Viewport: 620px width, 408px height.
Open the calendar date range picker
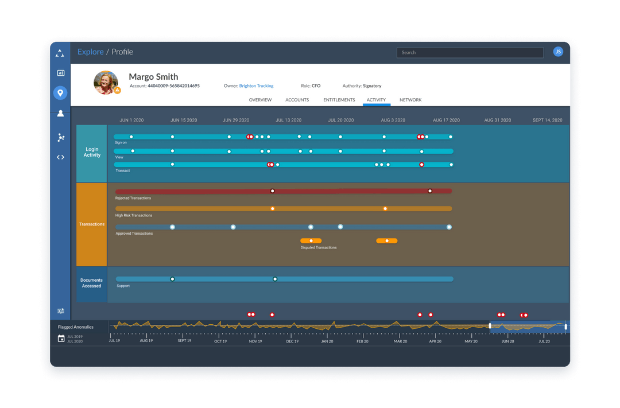[x=61, y=338]
